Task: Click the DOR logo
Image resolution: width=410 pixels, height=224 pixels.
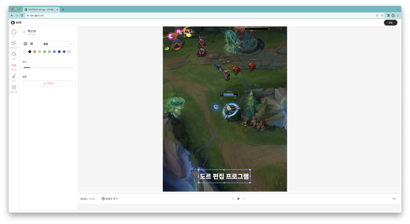Action: tap(16, 23)
